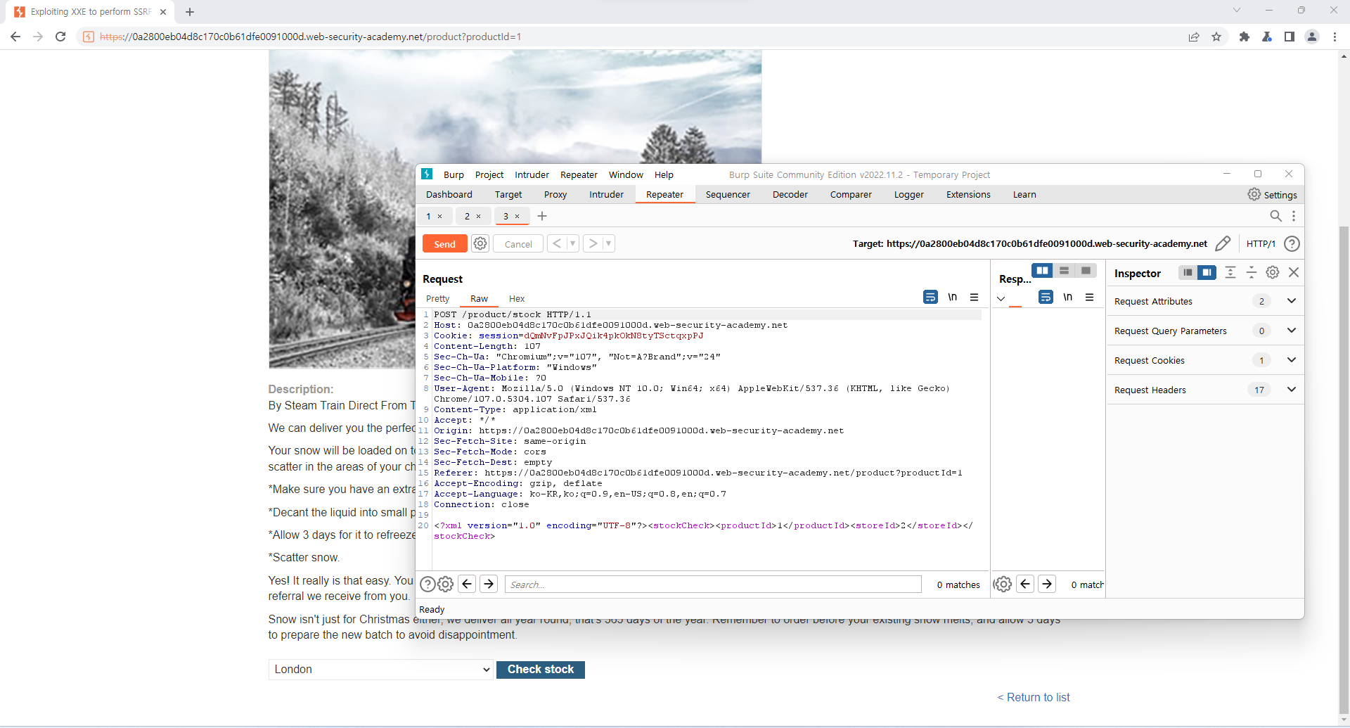Image resolution: width=1350 pixels, height=728 pixels.
Task: Jump to next response search match
Action: point(1047,584)
